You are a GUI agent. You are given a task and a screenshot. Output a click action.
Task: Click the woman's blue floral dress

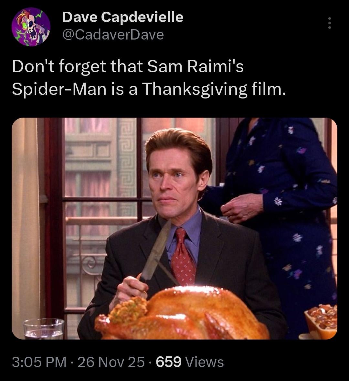coord(291,227)
